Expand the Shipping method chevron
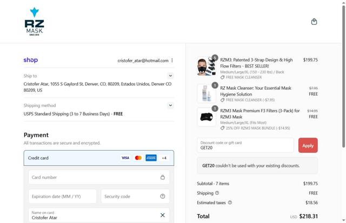Viewport: 346px width, 223px height. click(170, 105)
